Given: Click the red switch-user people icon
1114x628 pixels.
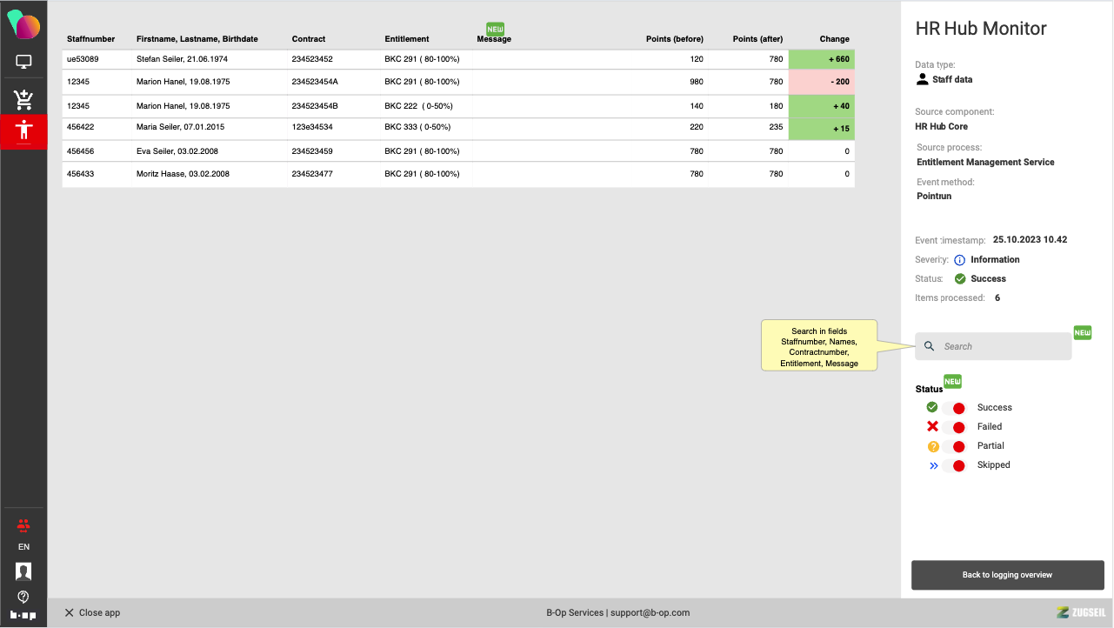Looking at the screenshot, I should [23, 524].
